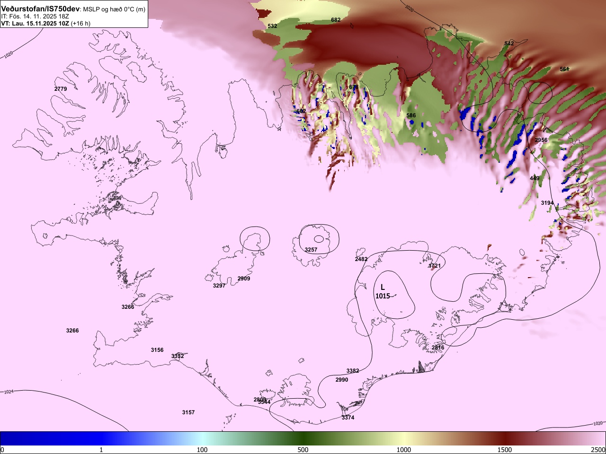Viewport: 606px width, 454px height.
Task: Click the 542 height value
Action: click(x=509, y=44)
